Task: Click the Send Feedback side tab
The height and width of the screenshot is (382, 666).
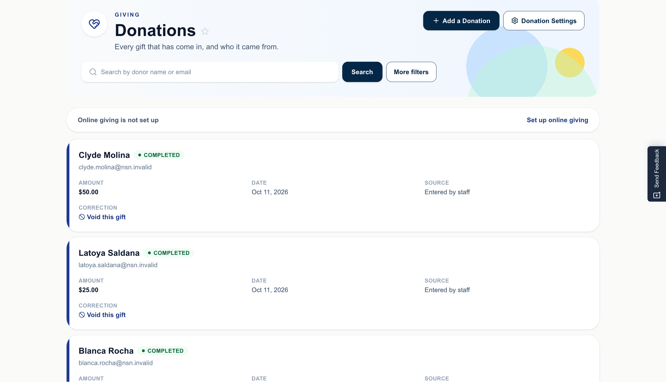Action: click(x=657, y=174)
